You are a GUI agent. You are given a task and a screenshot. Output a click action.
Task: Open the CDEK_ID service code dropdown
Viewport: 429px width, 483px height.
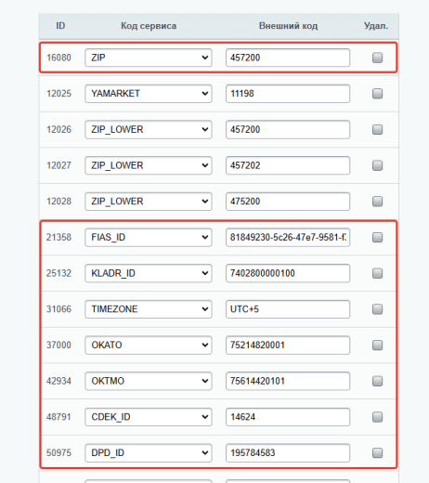(149, 417)
